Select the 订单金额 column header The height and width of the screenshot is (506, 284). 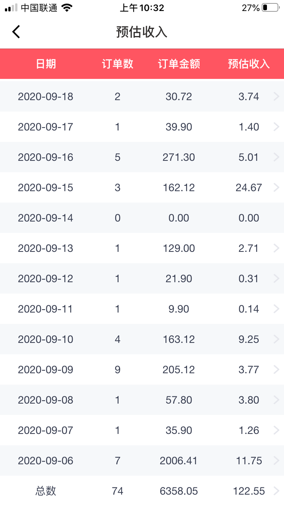pyautogui.click(x=179, y=64)
